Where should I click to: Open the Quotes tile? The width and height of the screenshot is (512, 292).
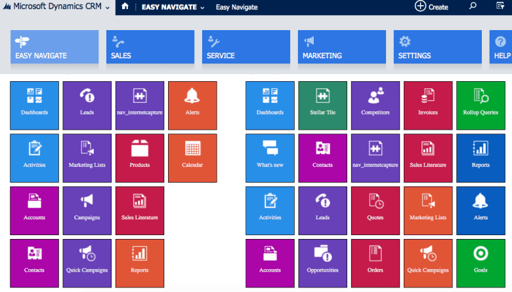click(x=375, y=211)
